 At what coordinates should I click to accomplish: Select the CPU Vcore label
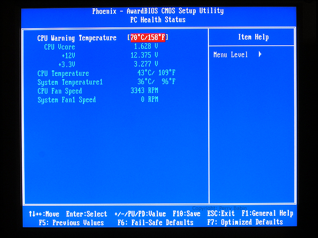tap(60, 47)
